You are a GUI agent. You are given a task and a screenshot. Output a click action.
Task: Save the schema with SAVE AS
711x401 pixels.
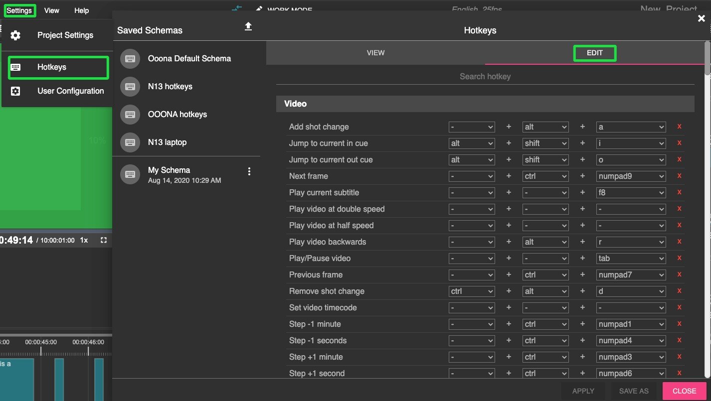coord(633,391)
